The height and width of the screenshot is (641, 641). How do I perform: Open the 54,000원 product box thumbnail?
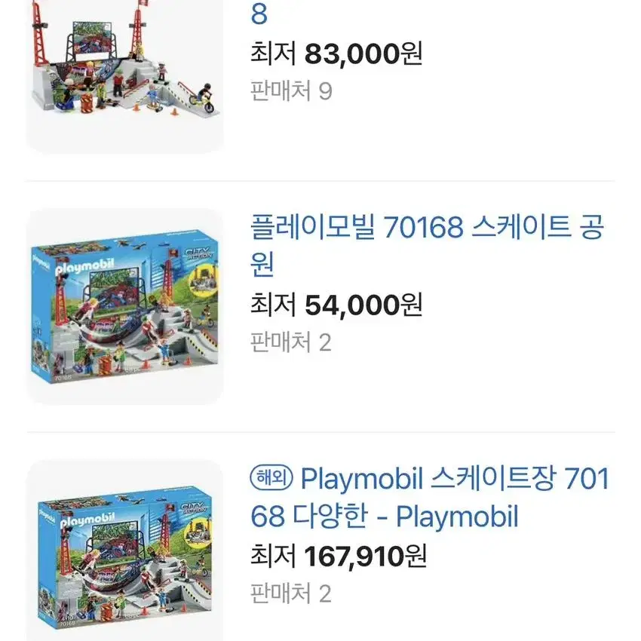(x=124, y=307)
